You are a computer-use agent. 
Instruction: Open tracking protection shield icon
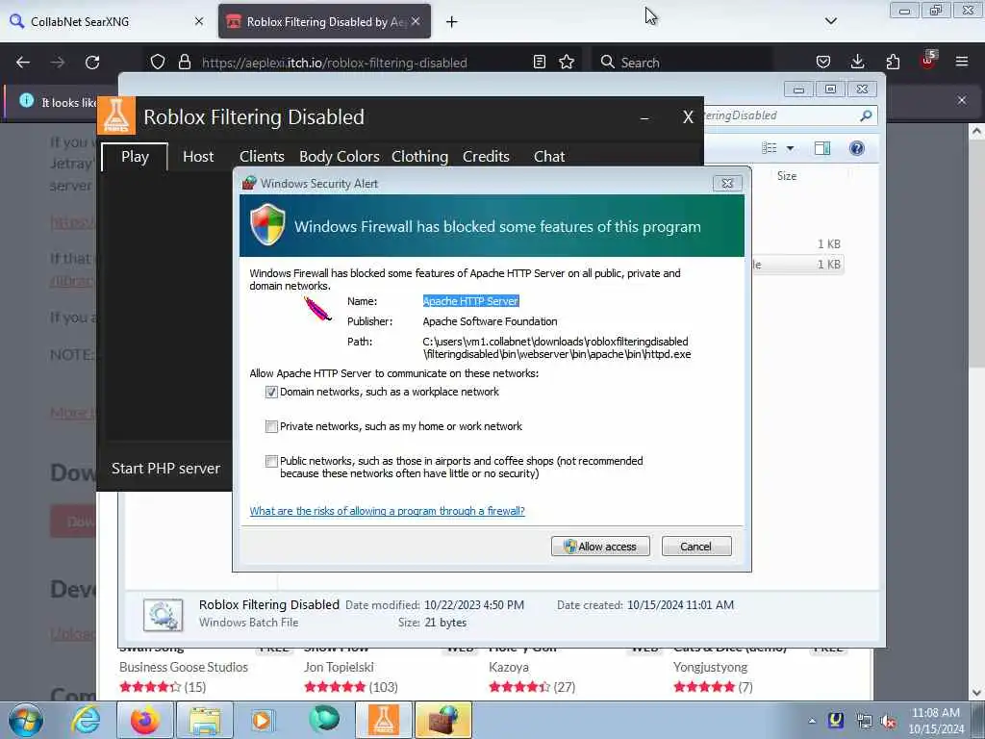pyautogui.click(x=158, y=63)
